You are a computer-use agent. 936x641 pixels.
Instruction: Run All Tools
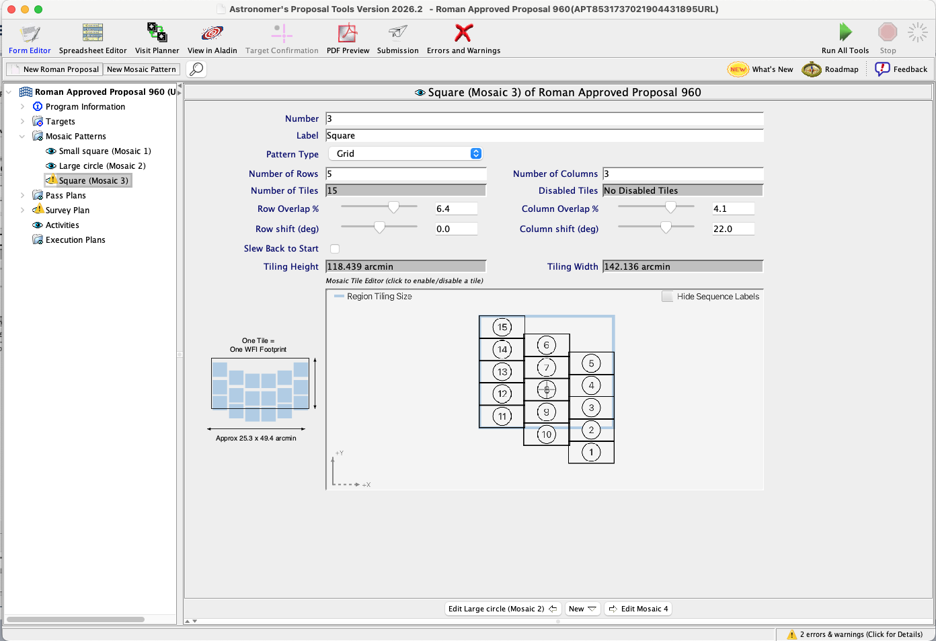click(845, 39)
